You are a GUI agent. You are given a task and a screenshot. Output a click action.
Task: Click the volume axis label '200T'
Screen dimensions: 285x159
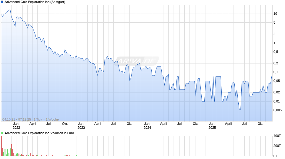pyautogui.click(x=277, y=146)
